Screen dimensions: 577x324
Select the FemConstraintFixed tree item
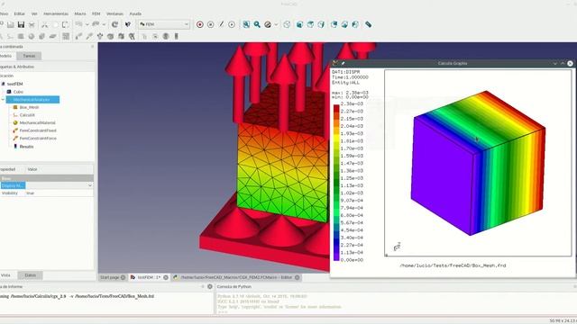tap(38, 130)
